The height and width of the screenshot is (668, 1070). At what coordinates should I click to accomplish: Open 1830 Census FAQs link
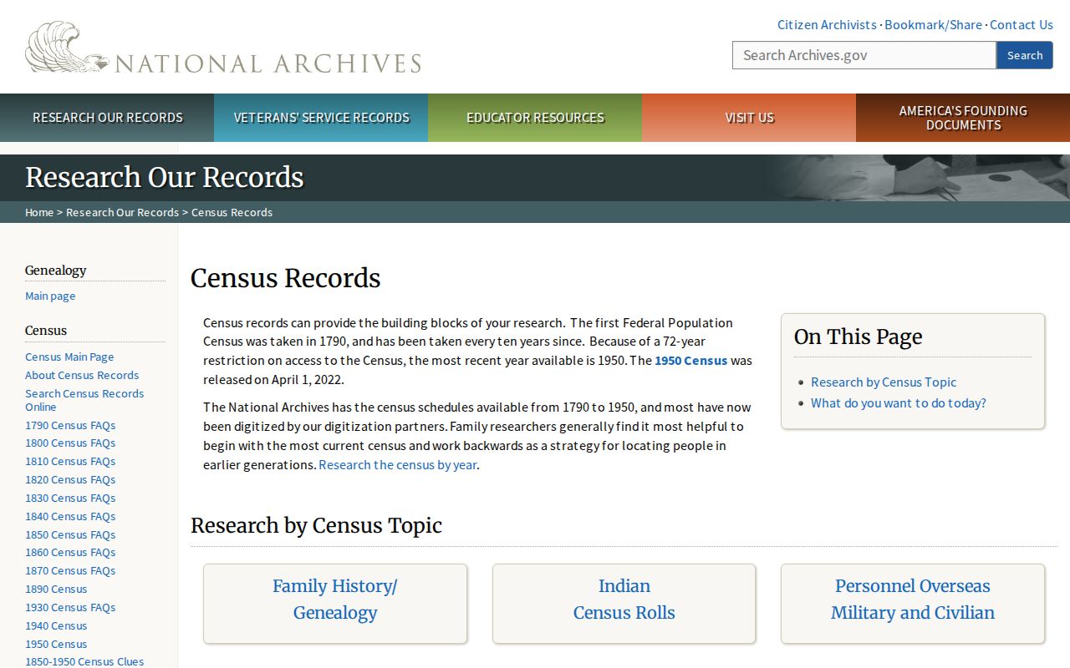tap(70, 498)
